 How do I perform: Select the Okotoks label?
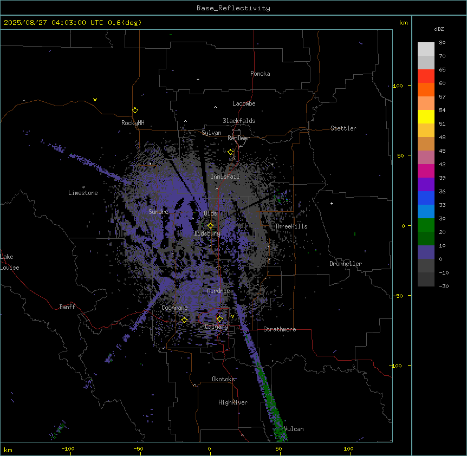pos(223,379)
